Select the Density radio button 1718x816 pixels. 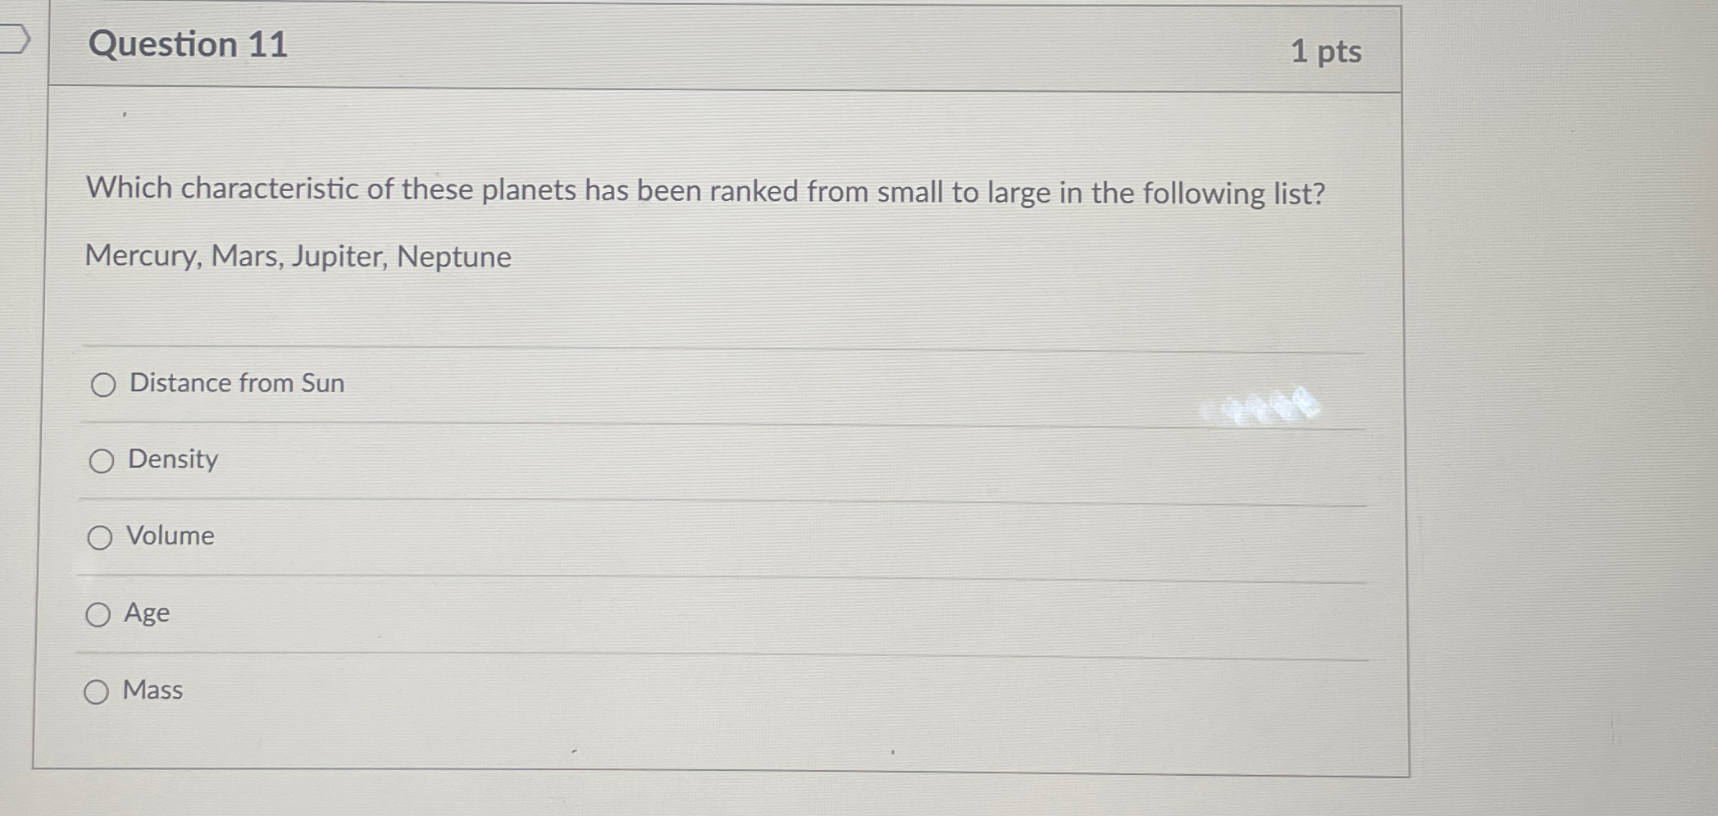[x=101, y=460]
